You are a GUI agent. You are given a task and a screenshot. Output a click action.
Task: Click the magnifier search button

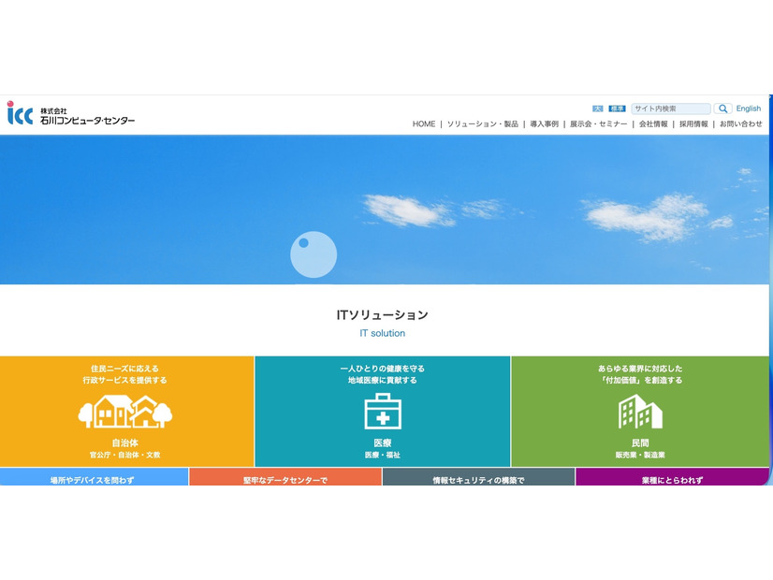pyautogui.click(x=722, y=109)
